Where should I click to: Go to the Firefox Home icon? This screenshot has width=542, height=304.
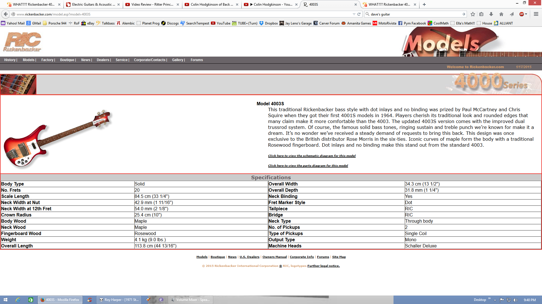point(501,14)
